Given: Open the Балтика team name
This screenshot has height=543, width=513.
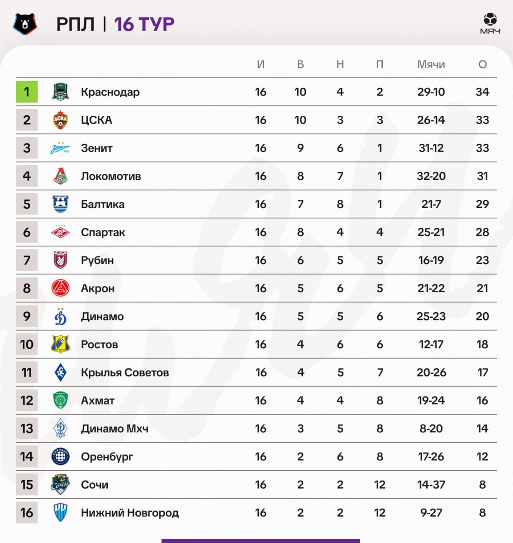Looking at the screenshot, I should click(x=103, y=204).
